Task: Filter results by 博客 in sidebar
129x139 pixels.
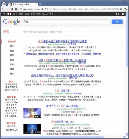Action: pyautogui.click(x=12, y=69)
